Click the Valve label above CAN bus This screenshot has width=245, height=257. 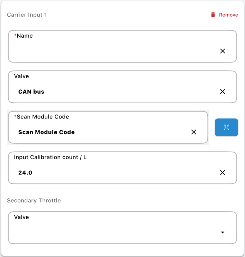point(21,76)
